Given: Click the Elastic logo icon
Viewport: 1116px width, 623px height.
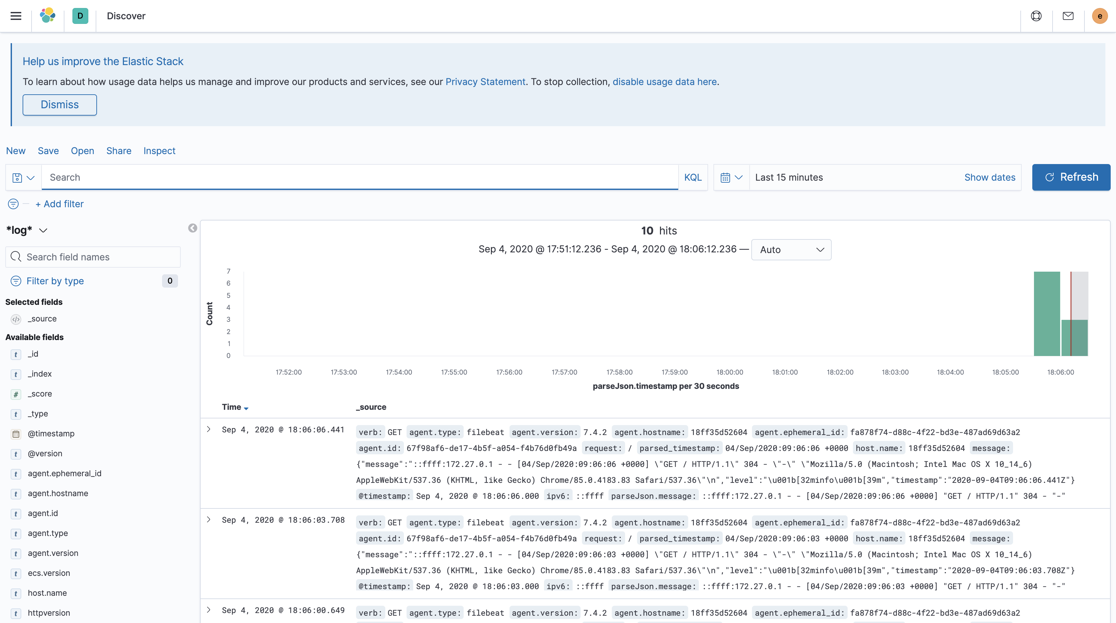Looking at the screenshot, I should pos(47,16).
